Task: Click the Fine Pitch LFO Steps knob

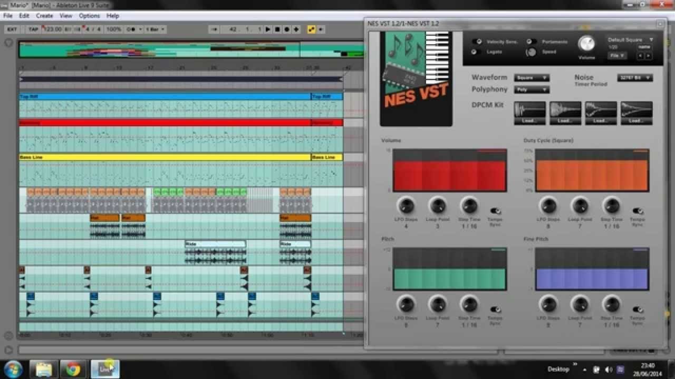Action: pyautogui.click(x=548, y=304)
